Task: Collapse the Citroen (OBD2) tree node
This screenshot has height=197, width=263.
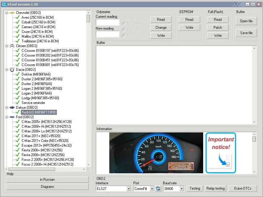Action: [7, 46]
